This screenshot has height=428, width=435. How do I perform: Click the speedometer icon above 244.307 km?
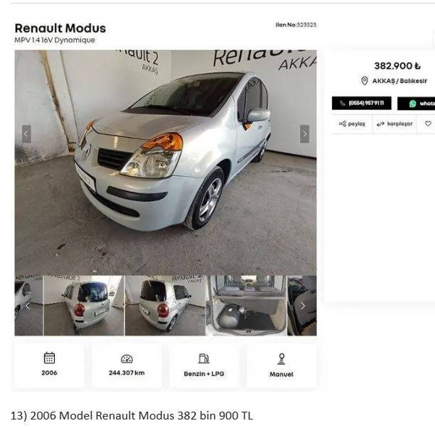127,358
